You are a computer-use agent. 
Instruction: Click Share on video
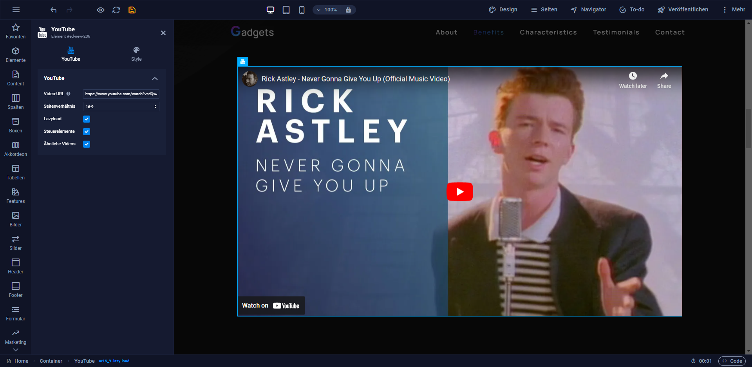(664, 80)
